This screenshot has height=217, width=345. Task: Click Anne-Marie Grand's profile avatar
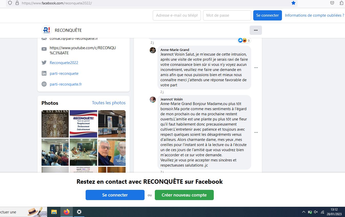(153, 50)
